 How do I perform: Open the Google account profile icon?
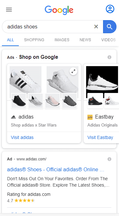[x=110, y=9]
